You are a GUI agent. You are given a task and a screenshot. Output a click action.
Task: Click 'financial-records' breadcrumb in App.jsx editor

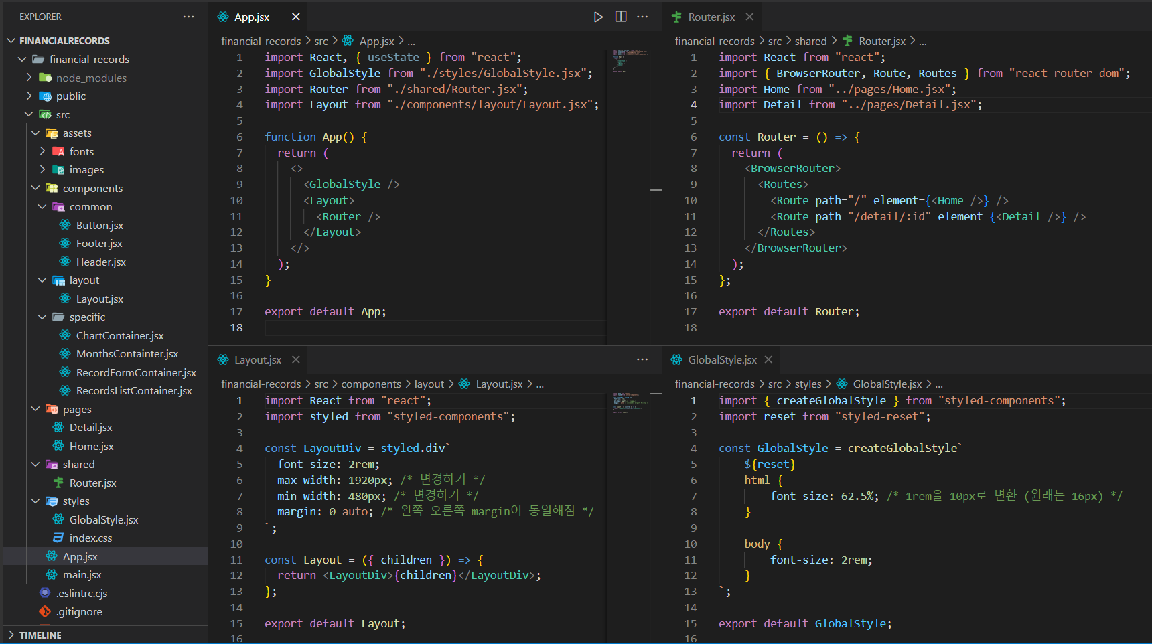click(x=261, y=41)
